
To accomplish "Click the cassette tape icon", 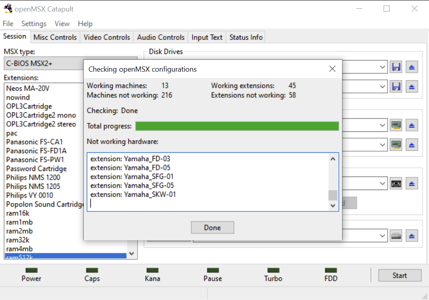I will point(396,184).
